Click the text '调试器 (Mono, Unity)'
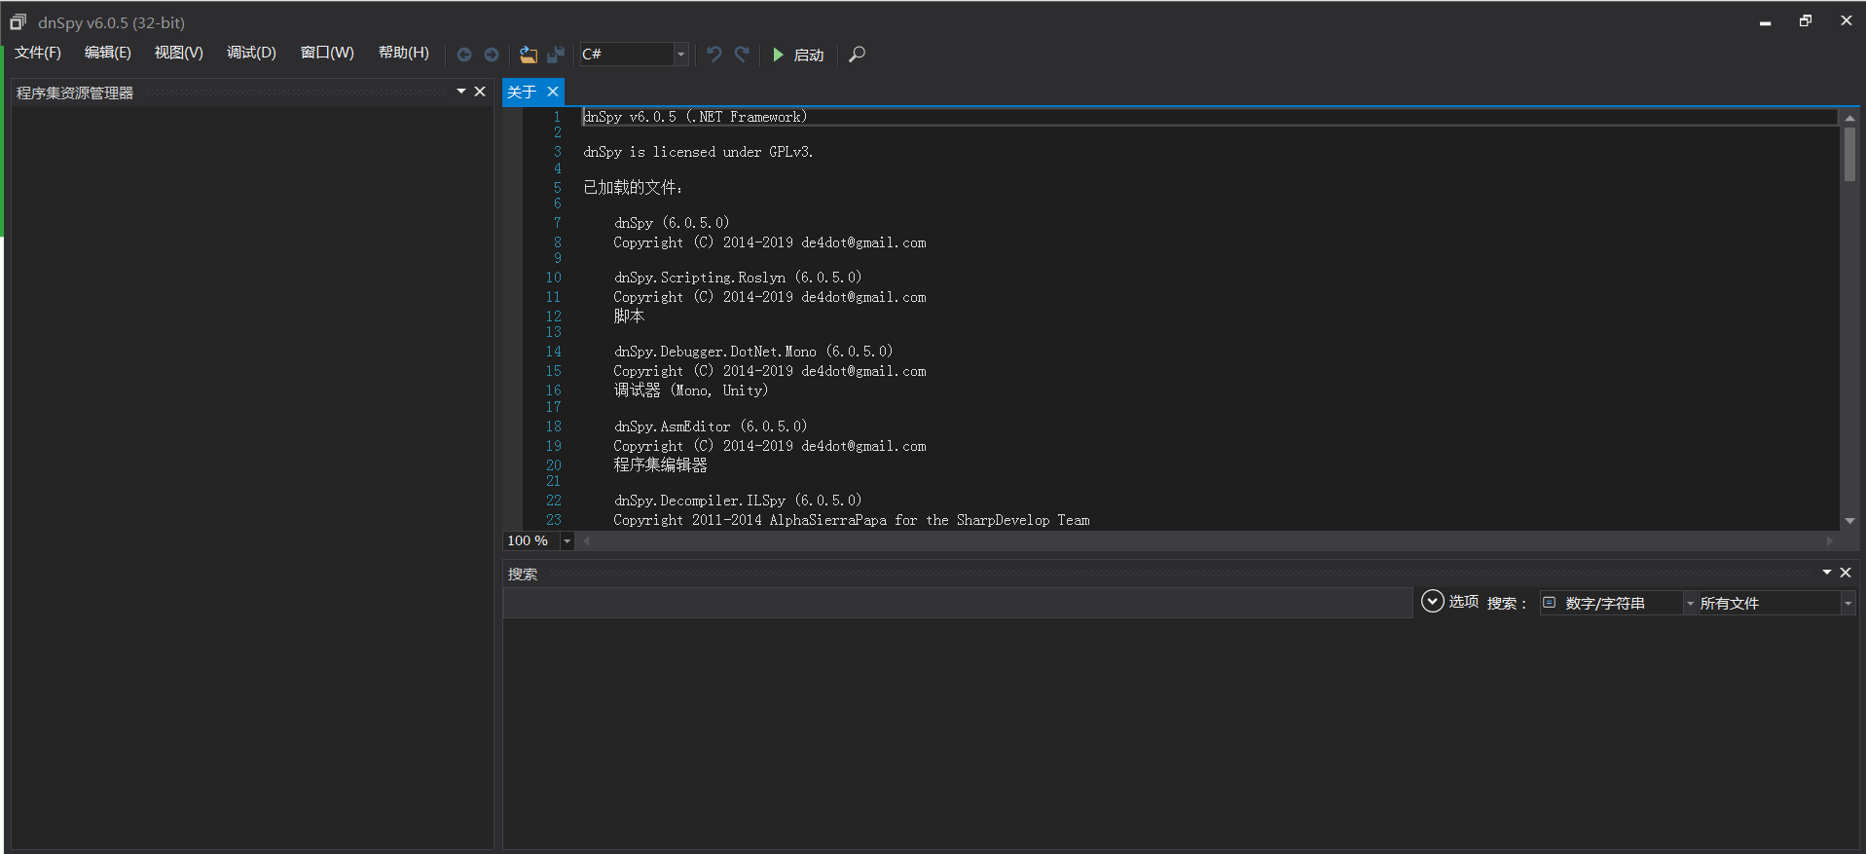The width and height of the screenshot is (1866, 854). (691, 390)
